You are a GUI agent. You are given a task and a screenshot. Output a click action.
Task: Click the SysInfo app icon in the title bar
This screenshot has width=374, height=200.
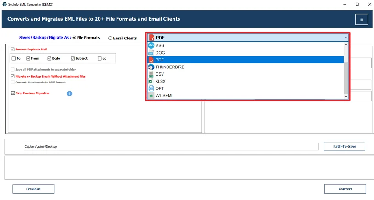coord(4,4)
